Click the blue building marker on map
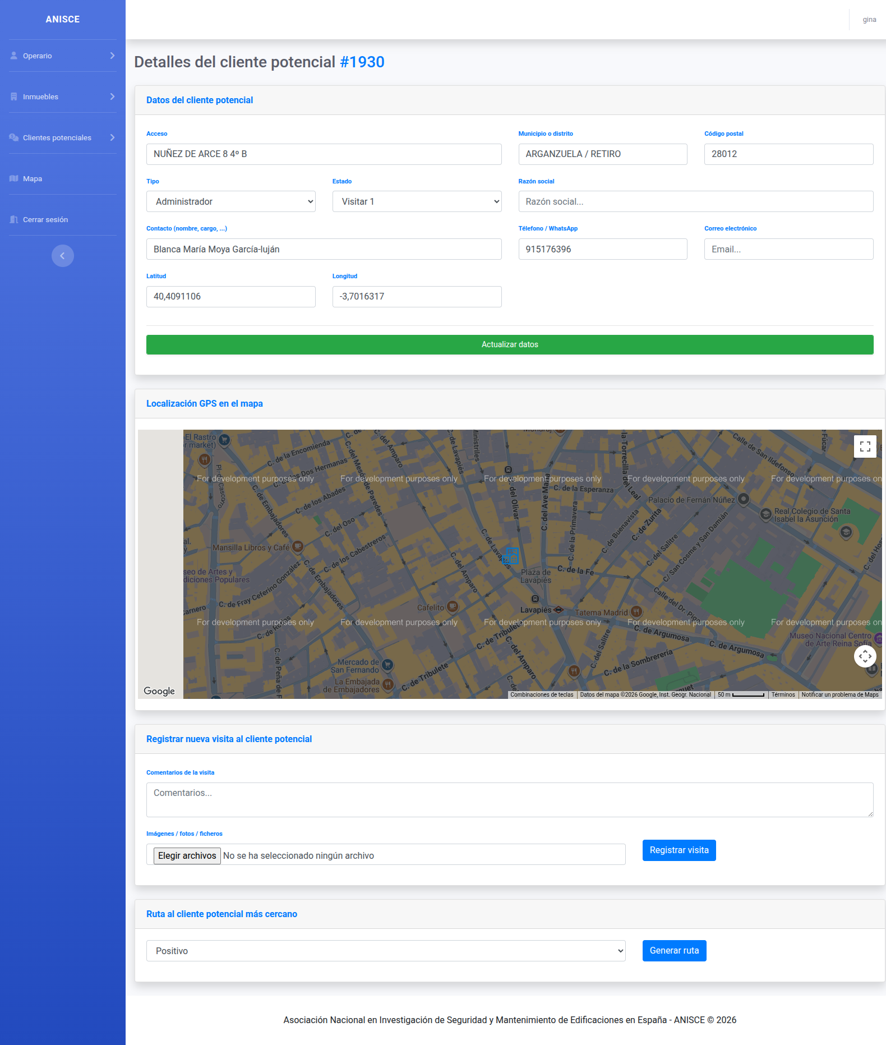 511,555
